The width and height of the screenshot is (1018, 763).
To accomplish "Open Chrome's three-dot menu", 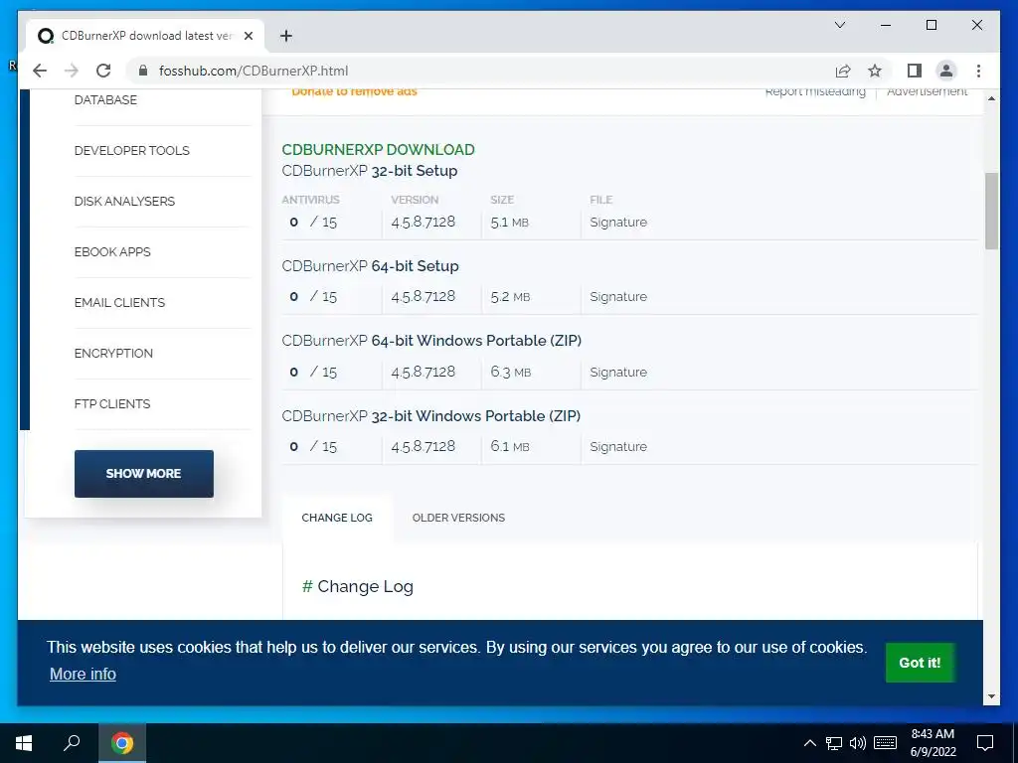I will [x=978, y=71].
